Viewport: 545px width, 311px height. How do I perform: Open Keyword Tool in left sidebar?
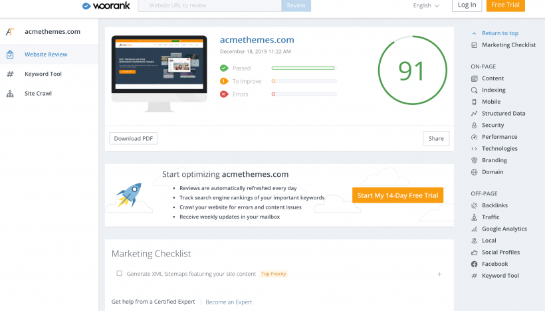pos(49,74)
